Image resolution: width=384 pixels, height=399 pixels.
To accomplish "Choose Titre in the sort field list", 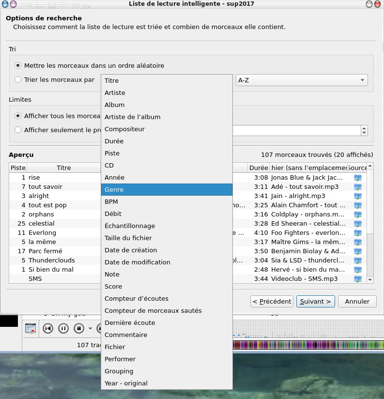I will (167, 80).
